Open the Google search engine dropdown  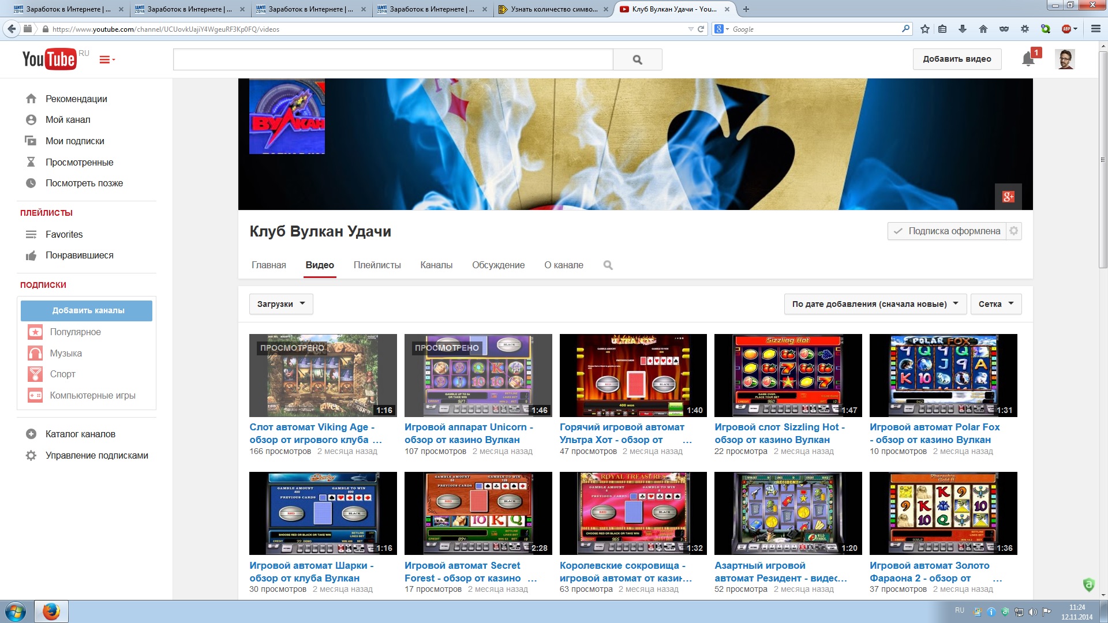[721, 29]
